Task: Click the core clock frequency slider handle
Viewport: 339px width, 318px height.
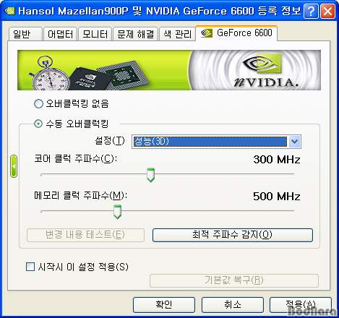Action: click(x=150, y=175)
